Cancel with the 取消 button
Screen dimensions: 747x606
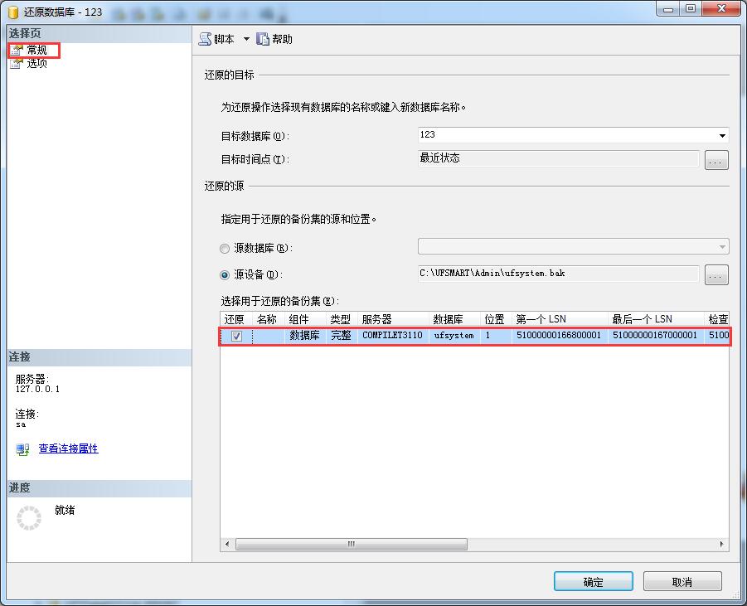coord(682,582)
